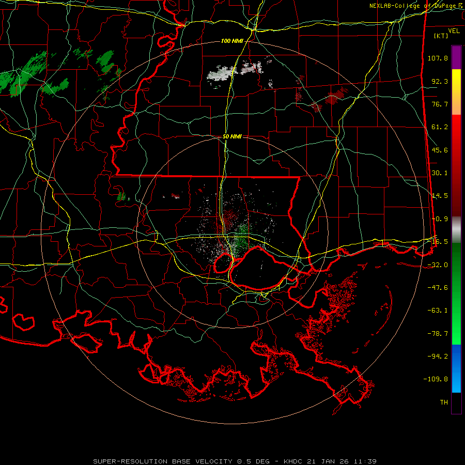Click the 61.2 legend value
465x465 pixels.
point(440,127)
